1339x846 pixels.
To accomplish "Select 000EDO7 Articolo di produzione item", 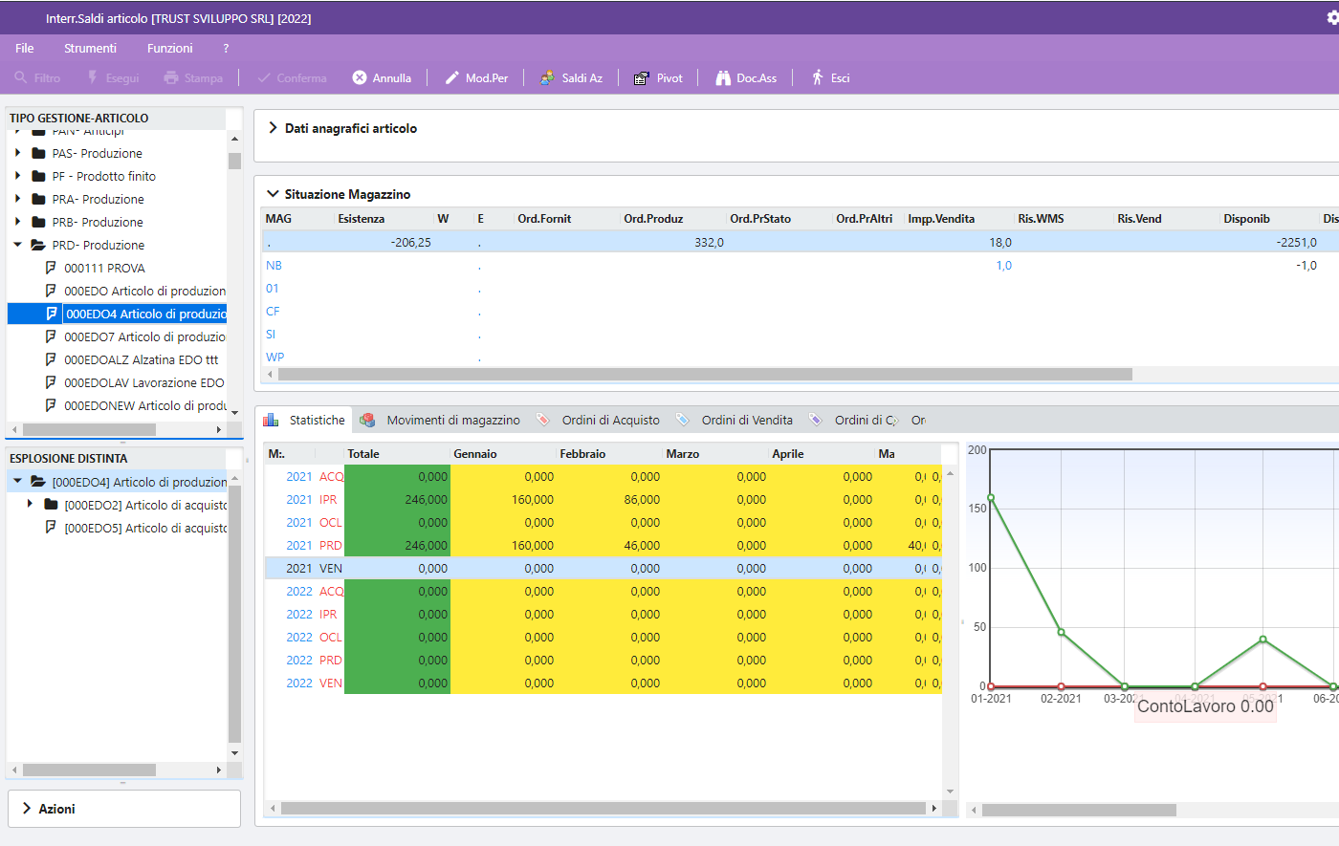I will [x=144, y=336].
